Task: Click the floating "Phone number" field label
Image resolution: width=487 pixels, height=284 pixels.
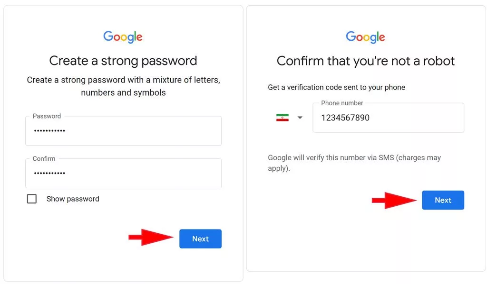Action: [x=342, y=103]
